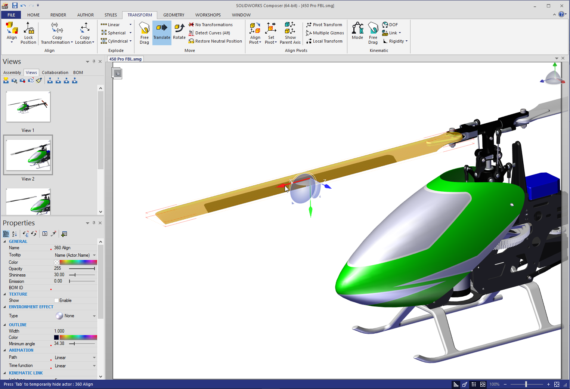Open the Environment Effect Type dropdown
Image resolution: width=570 pixels, height=389 pixels.
point(94,316)
